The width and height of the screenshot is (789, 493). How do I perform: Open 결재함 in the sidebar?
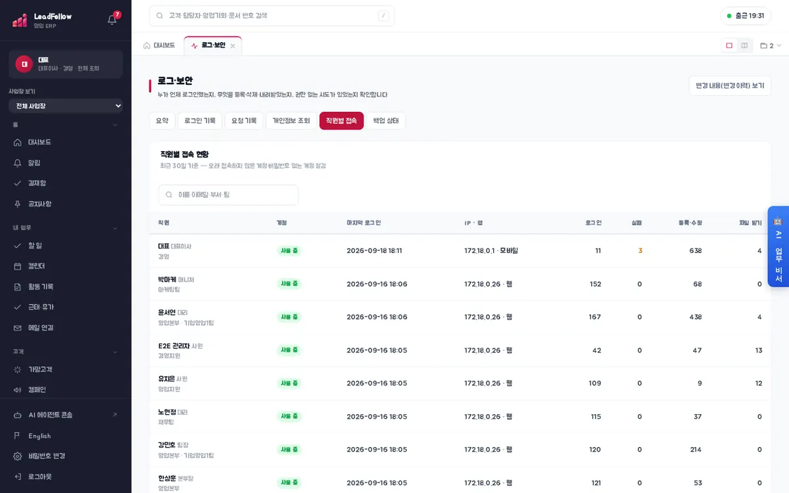[x=66, y=183]
